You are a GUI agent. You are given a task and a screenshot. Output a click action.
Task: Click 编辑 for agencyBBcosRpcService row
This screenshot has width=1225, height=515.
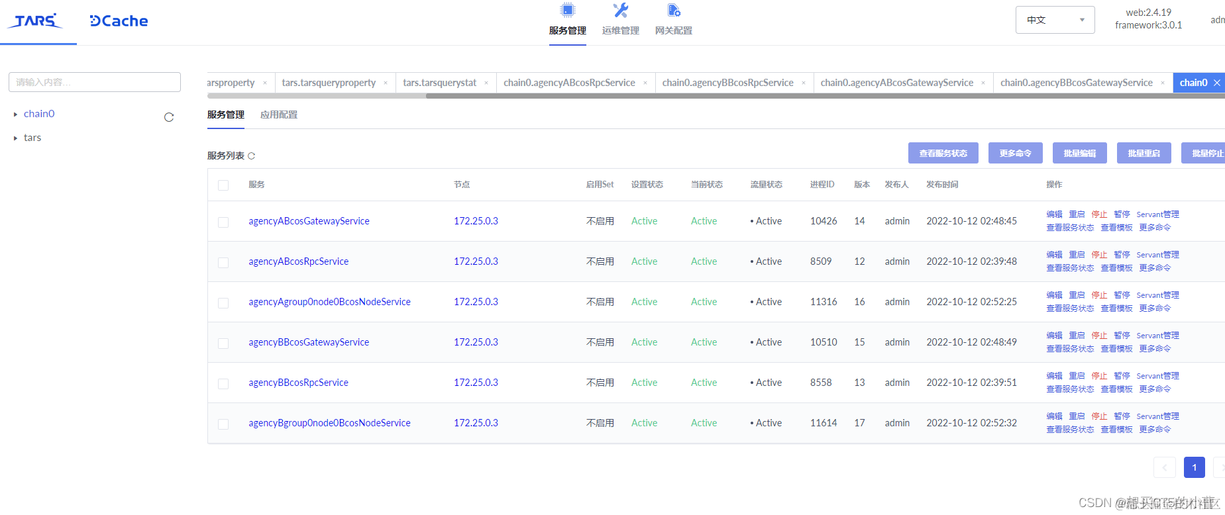click(1055, 376)
